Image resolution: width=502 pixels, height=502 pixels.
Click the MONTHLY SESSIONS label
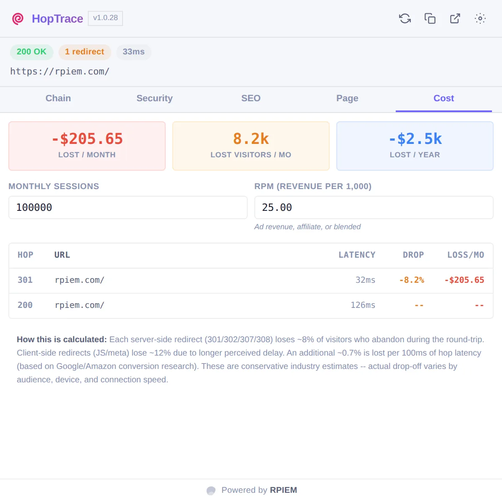[x=54, y=187]
